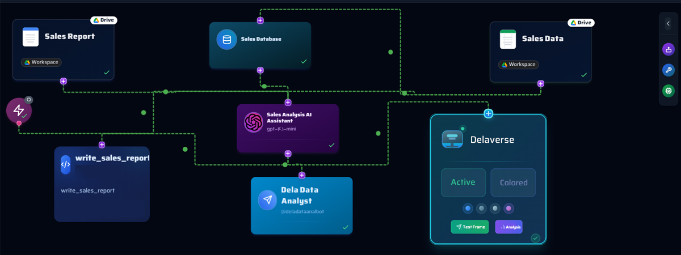Click the Sales Database node title
681x255 pixels.
click(261, 39)
